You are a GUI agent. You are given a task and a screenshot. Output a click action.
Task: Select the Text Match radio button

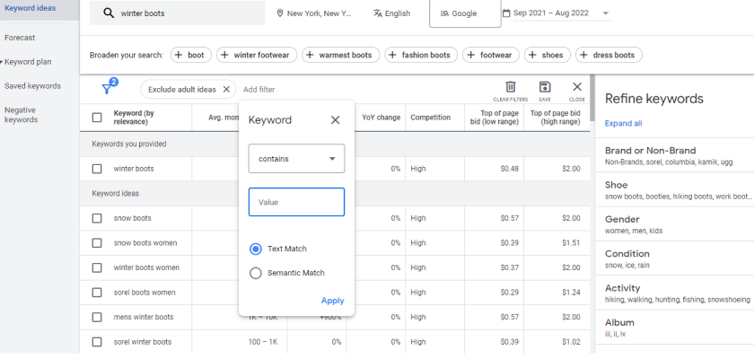coord(256,249)
